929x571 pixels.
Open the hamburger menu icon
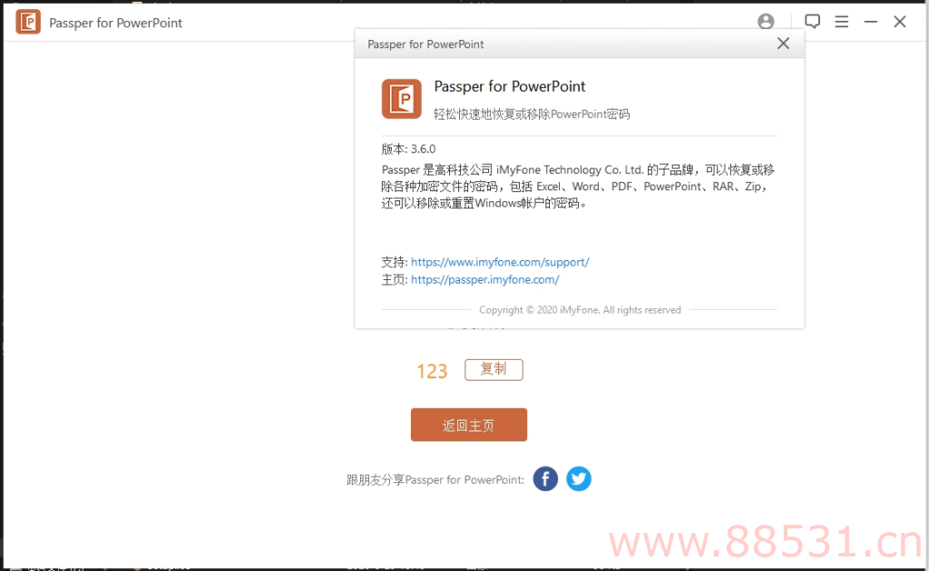(x=841, y=22)
